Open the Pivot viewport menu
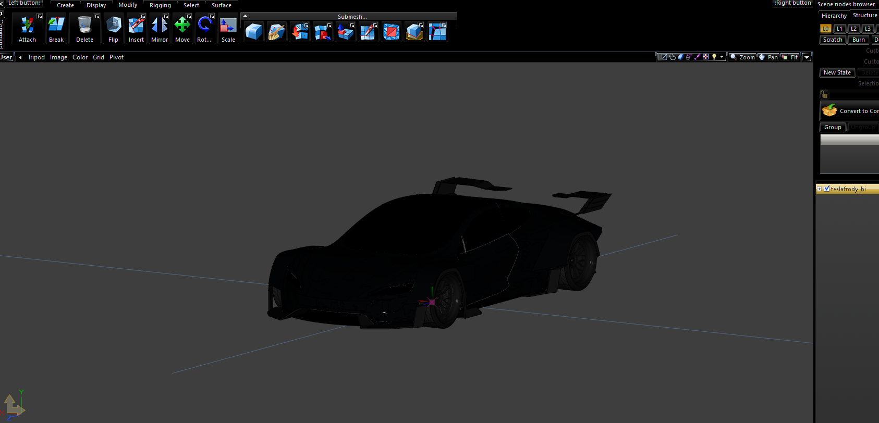 (116, 57)
